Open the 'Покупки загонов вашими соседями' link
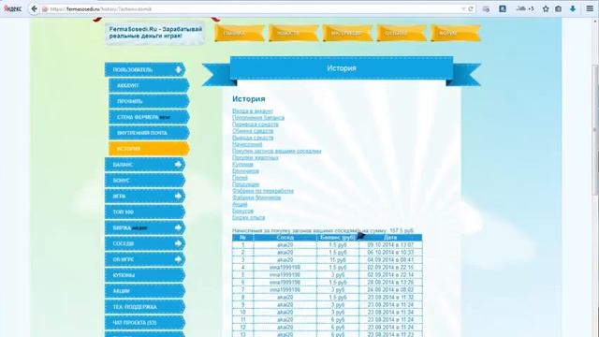Image resolution: width=599 pixels, height=337 pixels. pyautogui.click(x=277, y=151)
